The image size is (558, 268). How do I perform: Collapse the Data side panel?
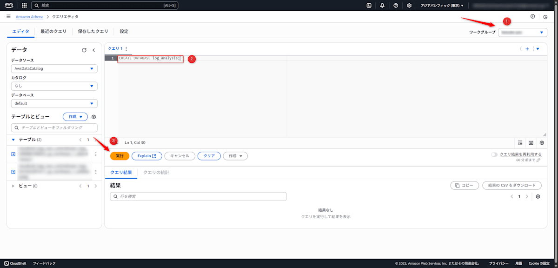click(x=93, y=50)
